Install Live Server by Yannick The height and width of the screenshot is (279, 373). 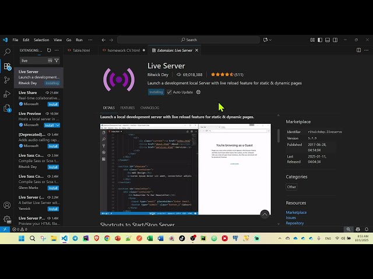53,209
